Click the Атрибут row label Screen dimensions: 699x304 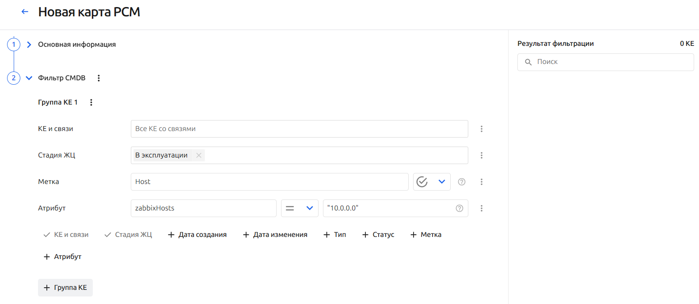(x=52, y=208)
